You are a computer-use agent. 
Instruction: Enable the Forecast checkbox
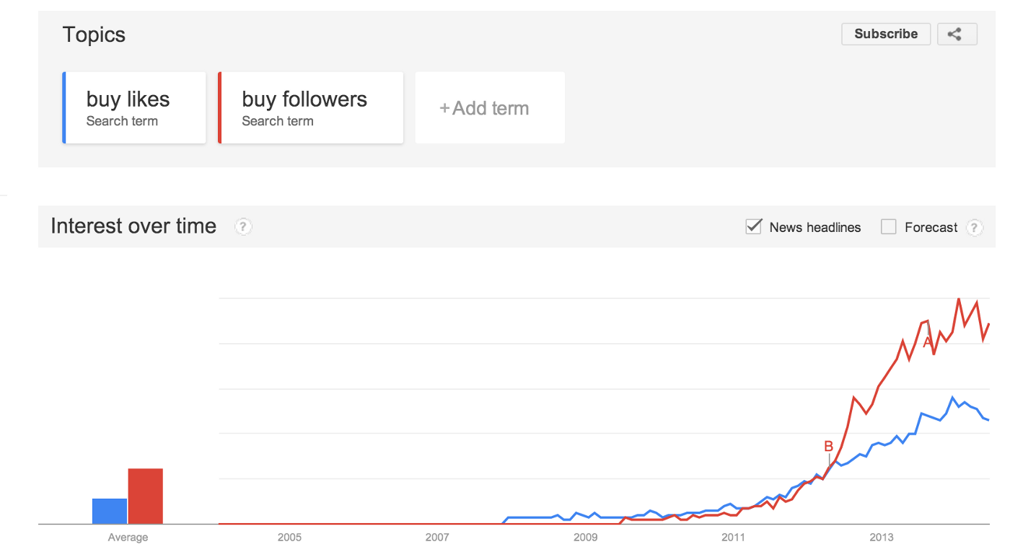[x=889, y=227]
